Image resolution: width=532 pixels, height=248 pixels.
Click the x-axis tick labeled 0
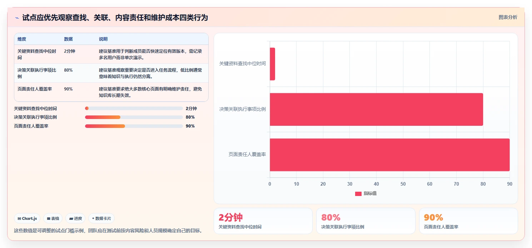point(270,184)
